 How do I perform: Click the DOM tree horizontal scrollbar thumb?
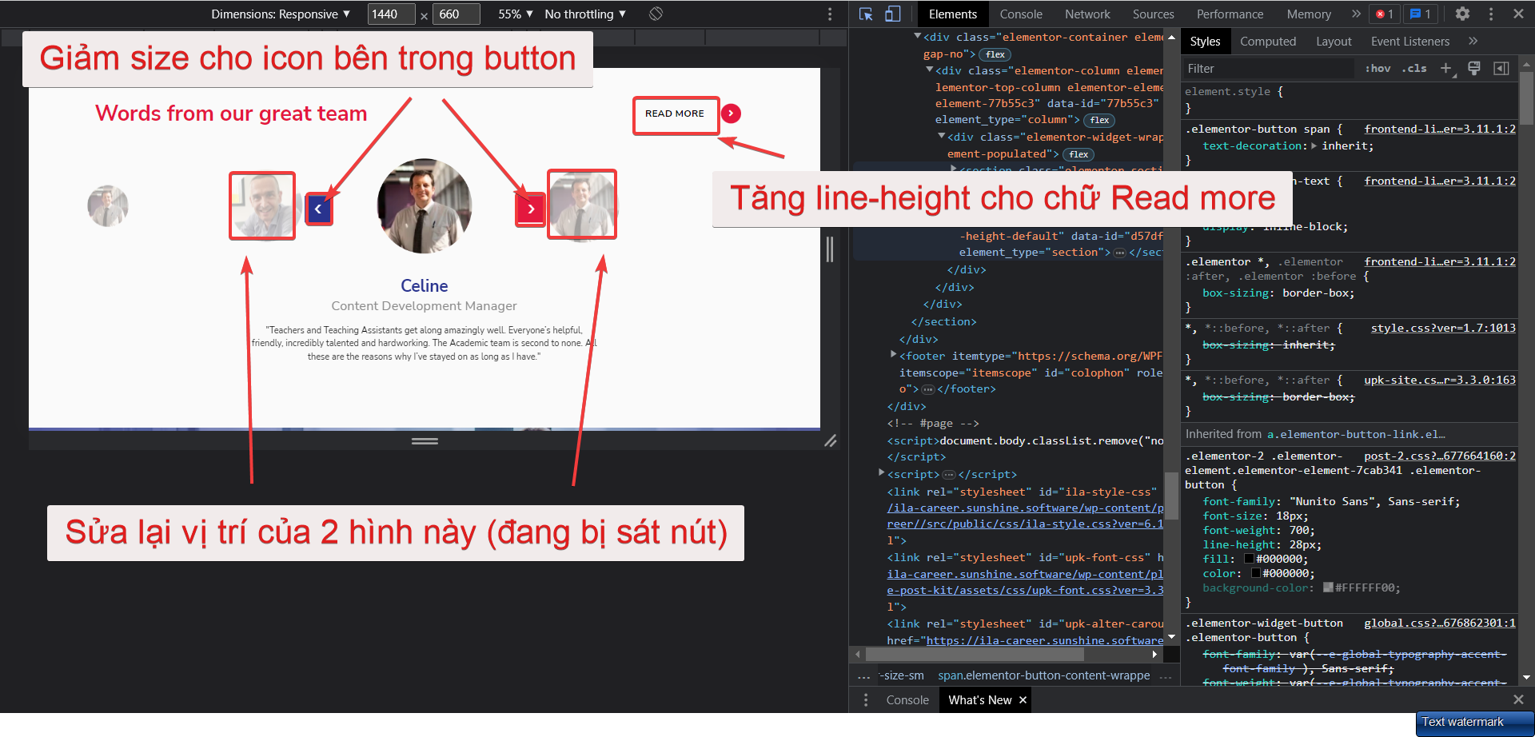click(975, 654)
